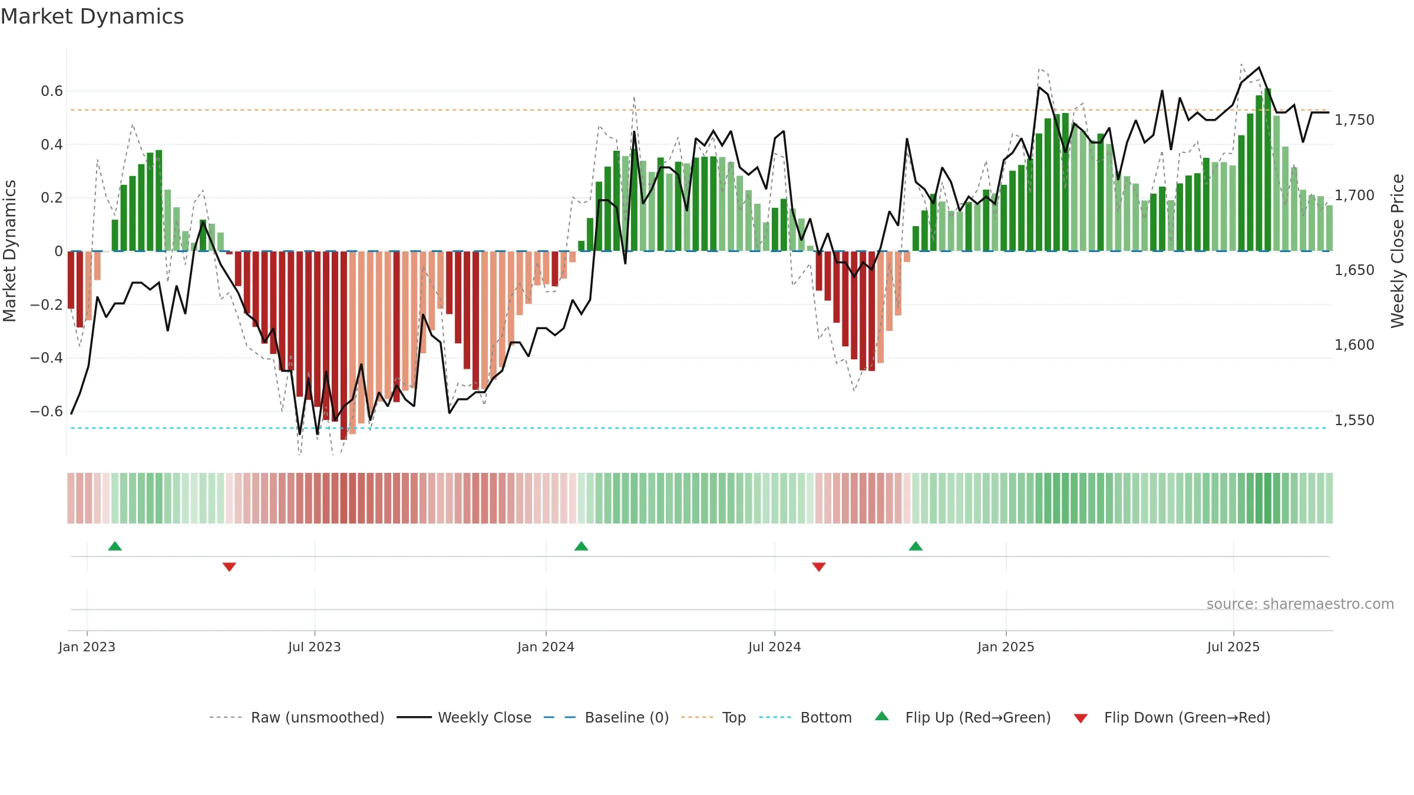Click the red triangle icon in the legend

click(1081, 718)
